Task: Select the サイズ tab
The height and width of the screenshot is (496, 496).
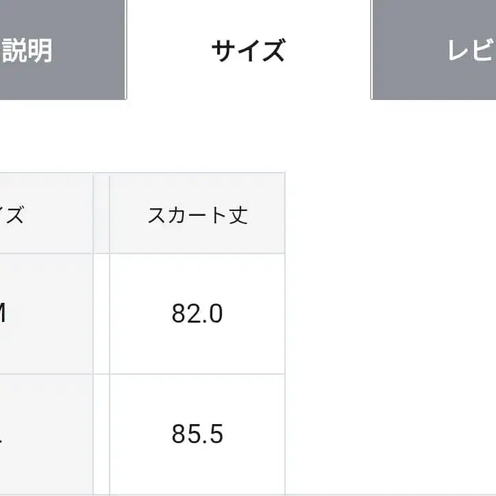Action: point(248,50)
